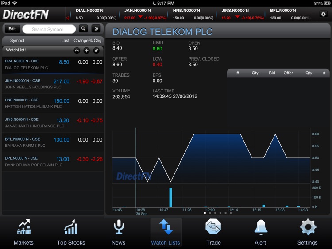Open the Settings tab
The image size is (332, 249).
(x=308, y=232)
